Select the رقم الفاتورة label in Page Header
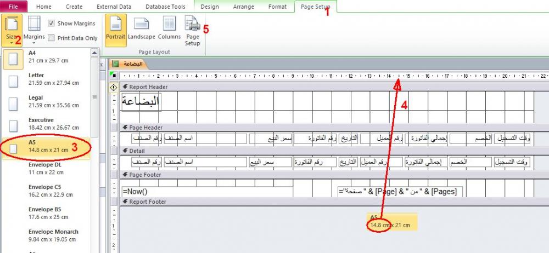549x253 pixels. [316, 139]
